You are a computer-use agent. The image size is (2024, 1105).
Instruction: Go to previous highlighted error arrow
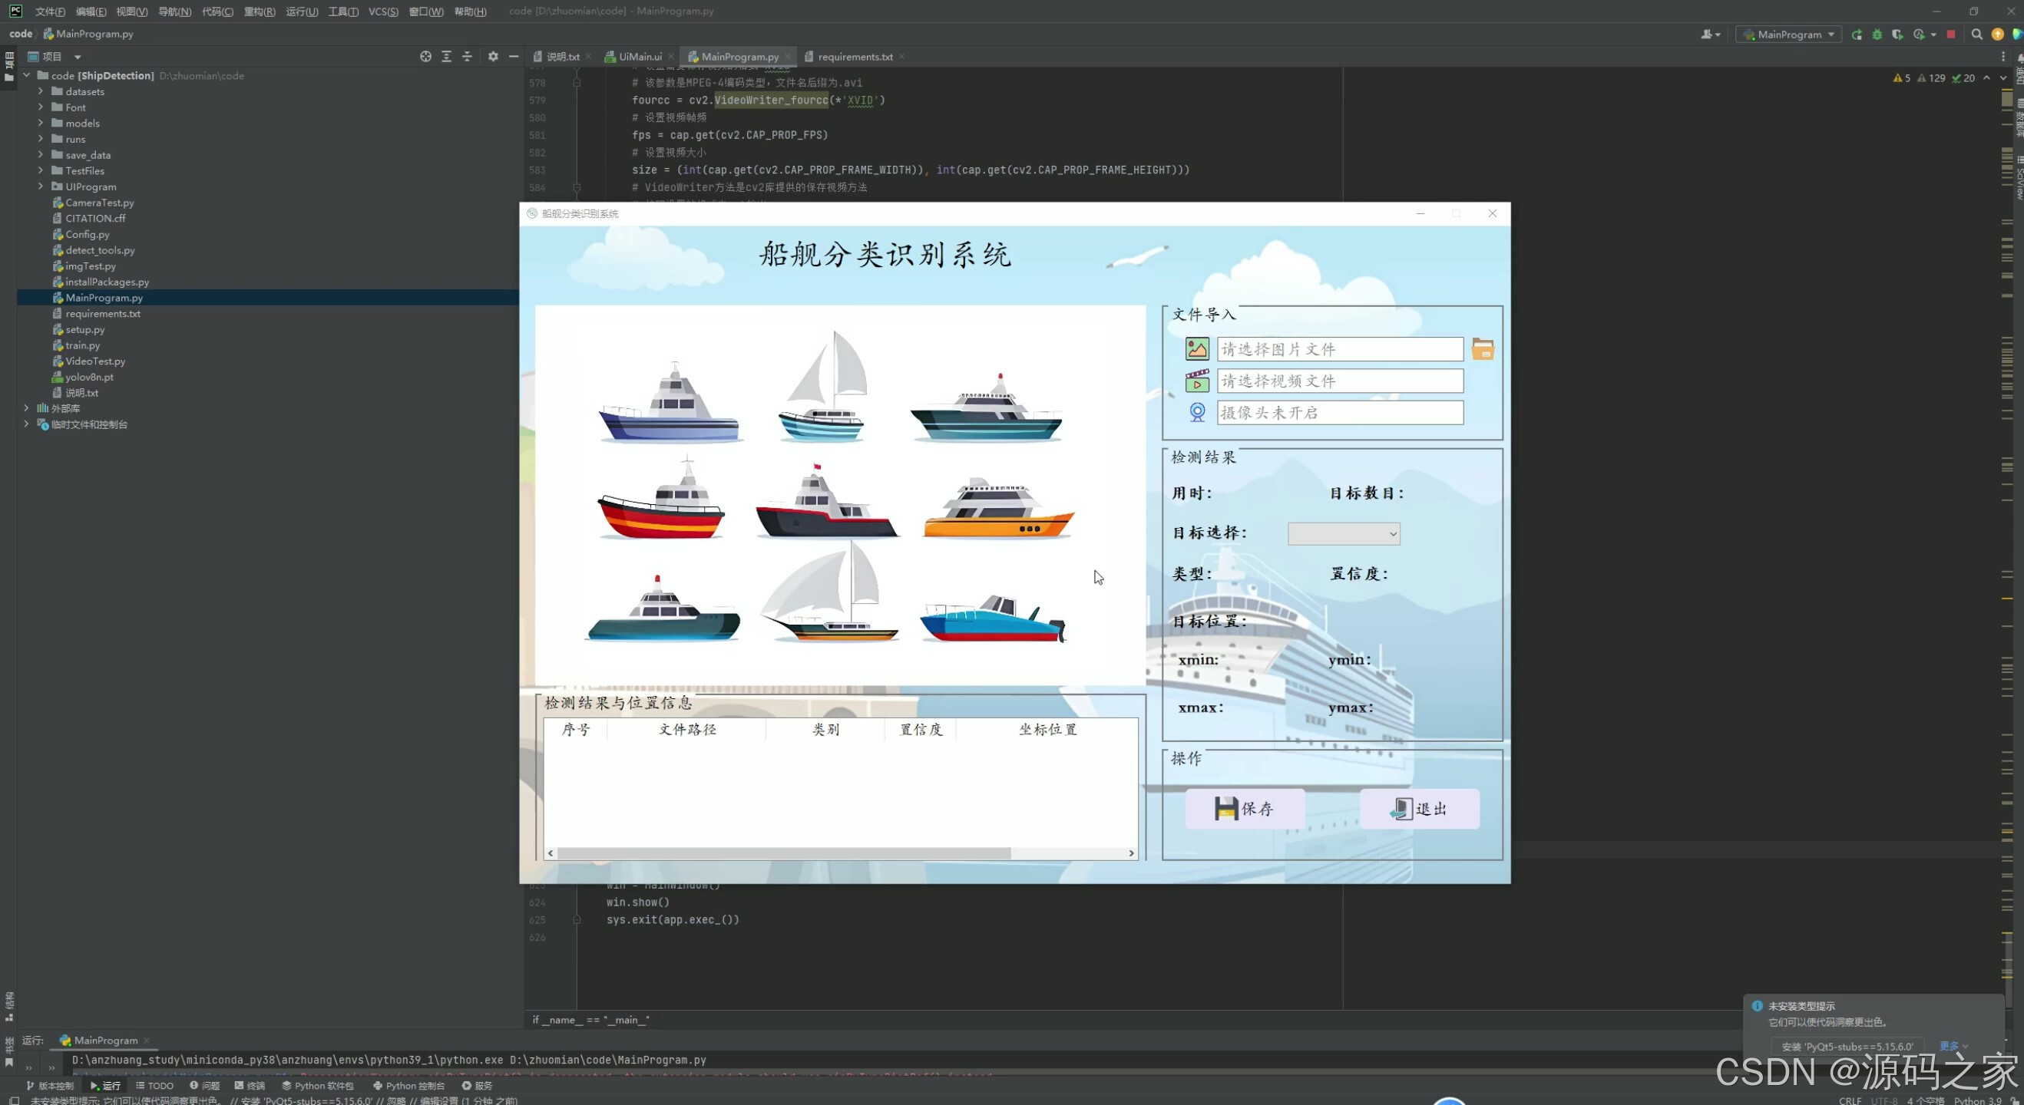tap(1986, 78)
